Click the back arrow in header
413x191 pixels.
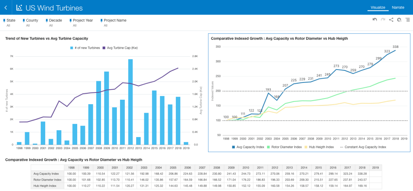(x=6, y=8)
